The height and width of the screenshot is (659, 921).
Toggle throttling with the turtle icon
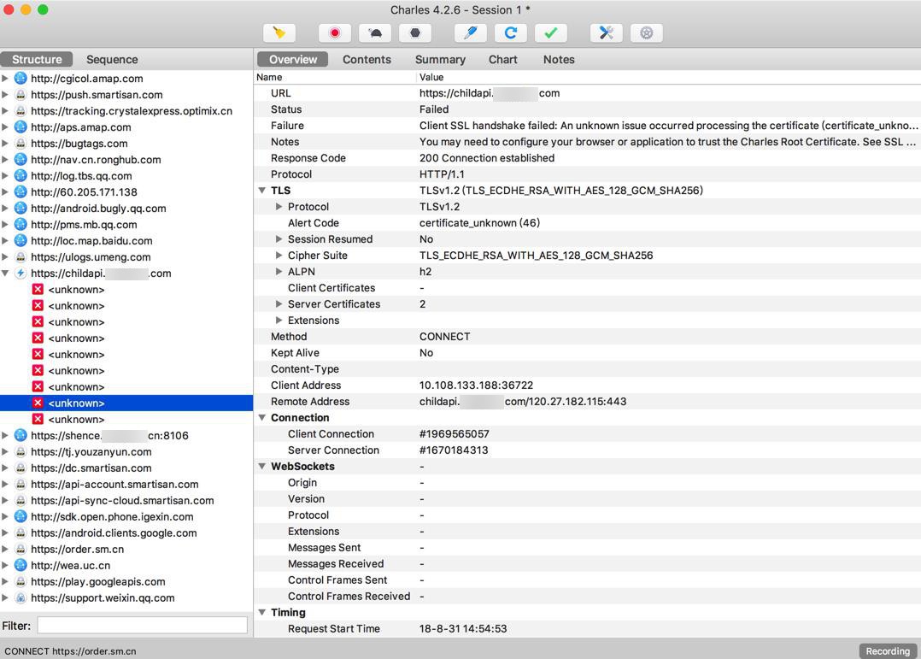[x=375, y=33]
